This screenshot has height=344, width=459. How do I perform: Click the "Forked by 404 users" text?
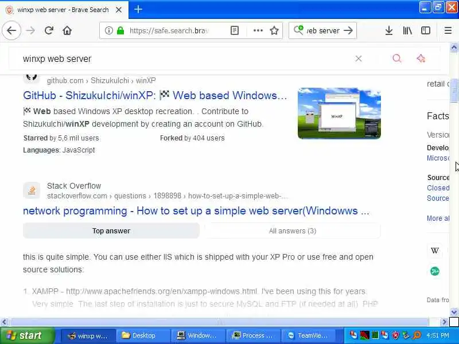pyautogui.click(x=192, y=138)
